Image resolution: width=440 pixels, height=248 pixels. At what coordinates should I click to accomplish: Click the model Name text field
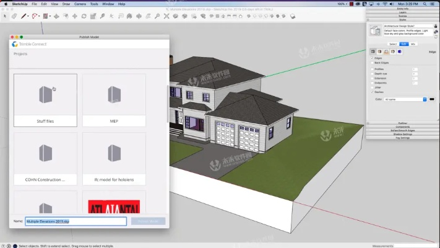pos(75,221)
